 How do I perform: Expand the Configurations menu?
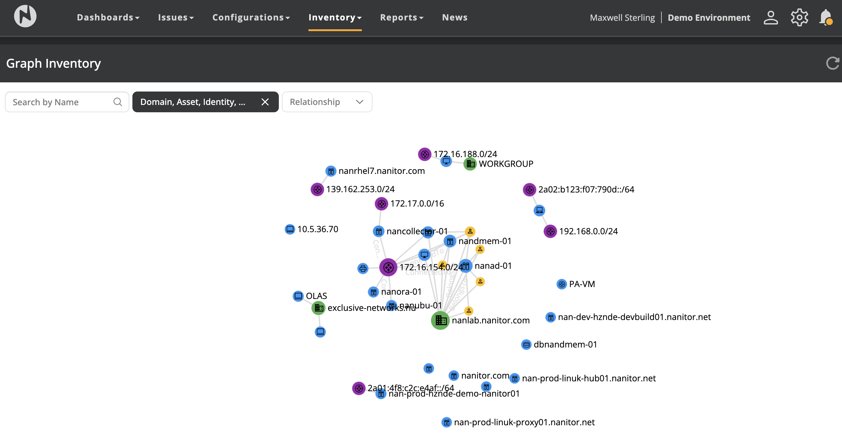251,17
